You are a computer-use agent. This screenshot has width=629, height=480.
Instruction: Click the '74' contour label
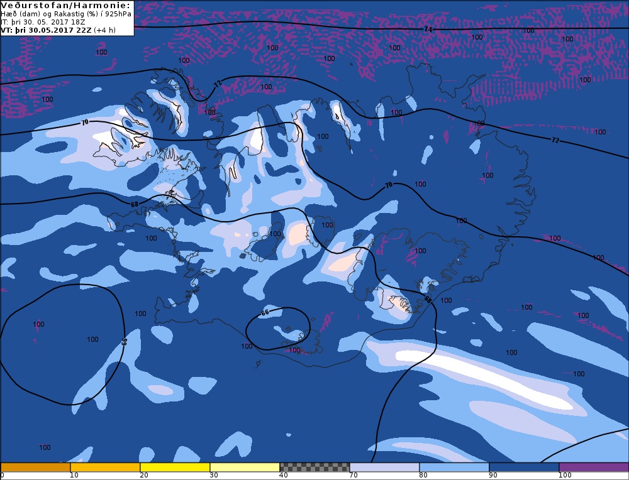[x=428, y=30]
